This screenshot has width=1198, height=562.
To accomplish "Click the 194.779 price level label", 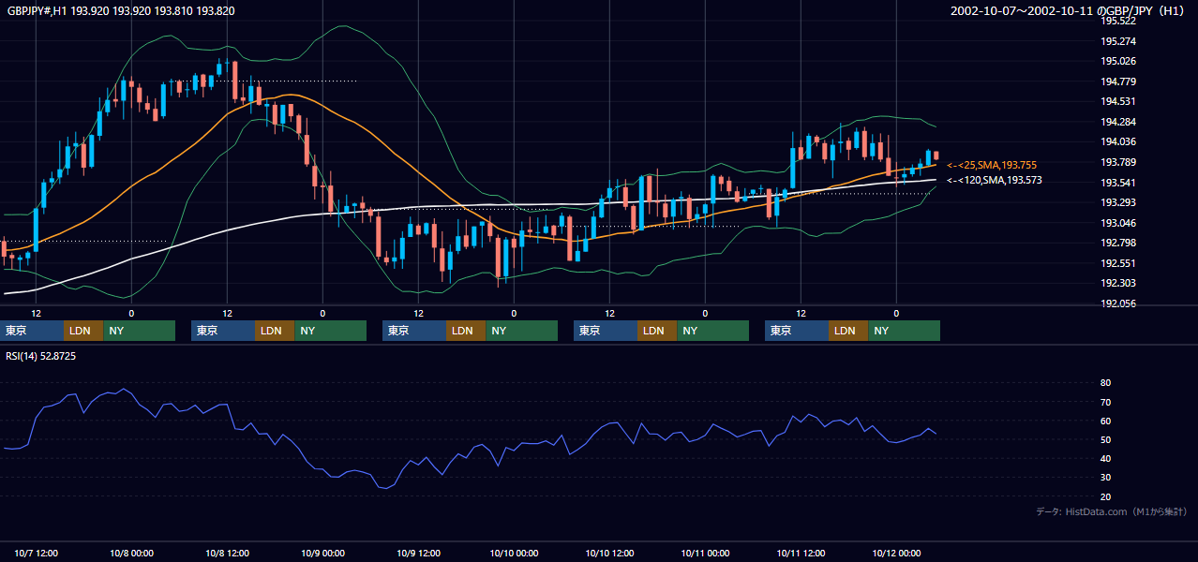I will point(1118,81).
